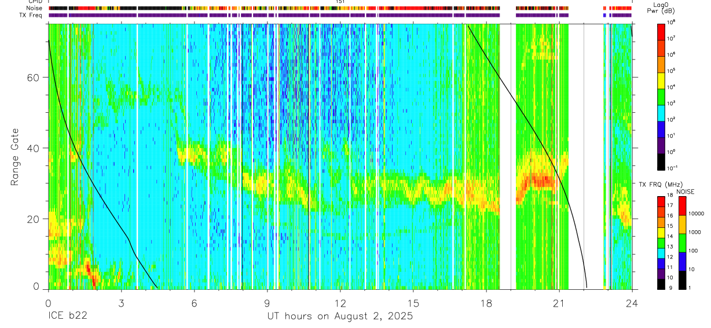Click the purple TX frequency strip above plot
This screenshot has height=328, width=711.
click(x=340, y=15)
